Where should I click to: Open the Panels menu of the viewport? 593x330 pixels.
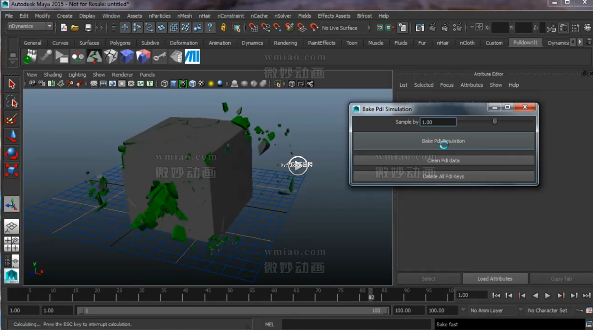(x=147, y=74)
